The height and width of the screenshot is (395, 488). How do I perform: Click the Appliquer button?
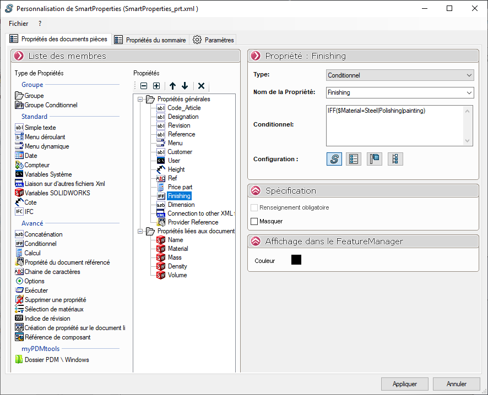click(405, 384)
